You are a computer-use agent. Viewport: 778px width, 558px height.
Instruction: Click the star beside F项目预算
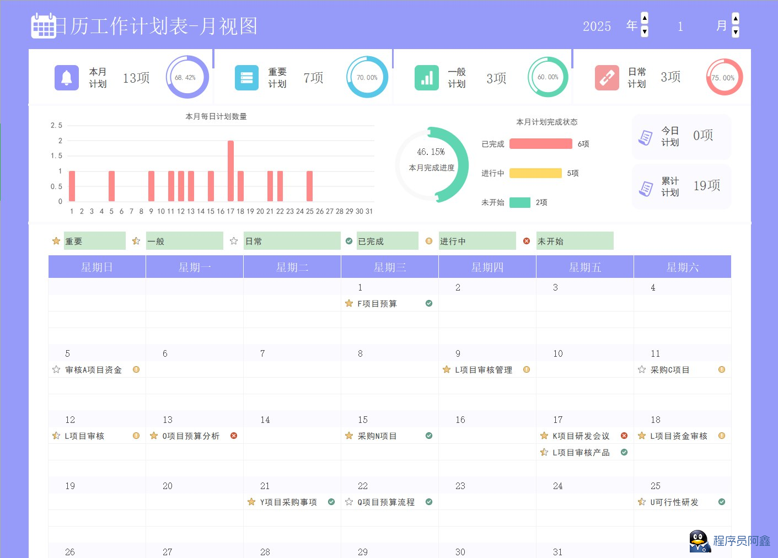coord(349,303)
